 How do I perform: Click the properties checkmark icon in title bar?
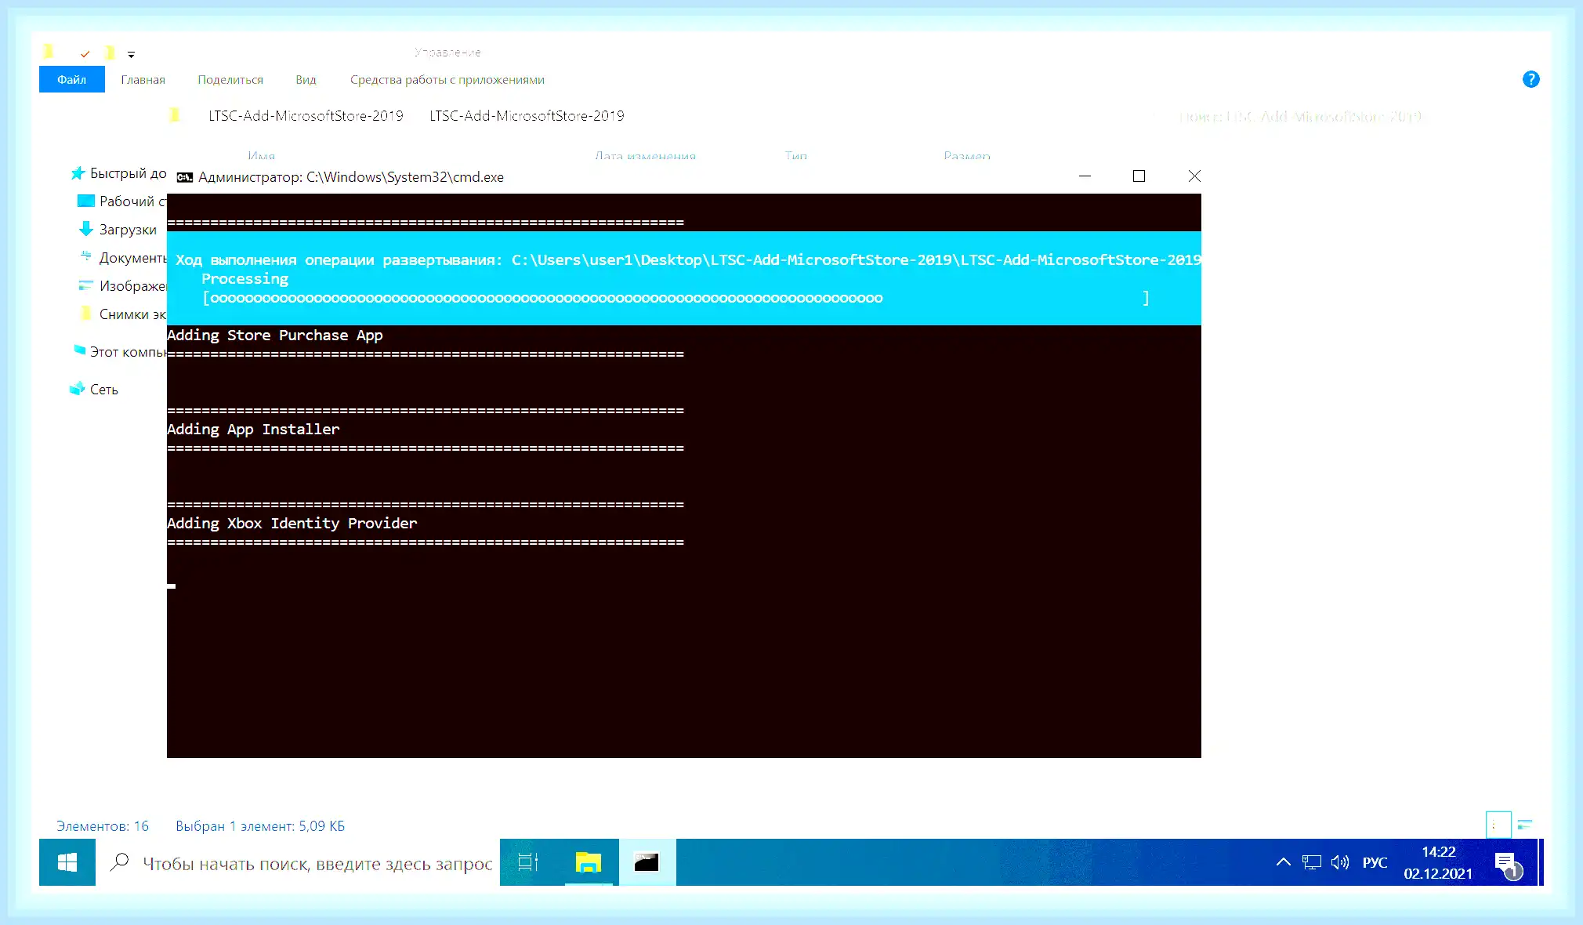coord(85,53)
